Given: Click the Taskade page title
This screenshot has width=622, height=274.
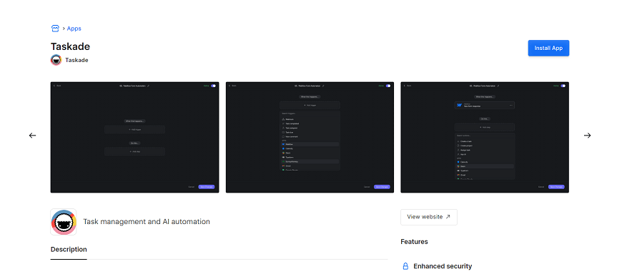Looking at the screenshot, I should 70,46.
